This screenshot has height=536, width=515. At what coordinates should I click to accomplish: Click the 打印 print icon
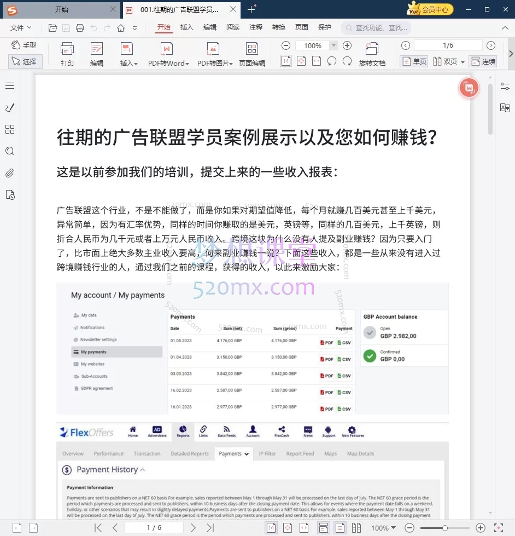68,53
